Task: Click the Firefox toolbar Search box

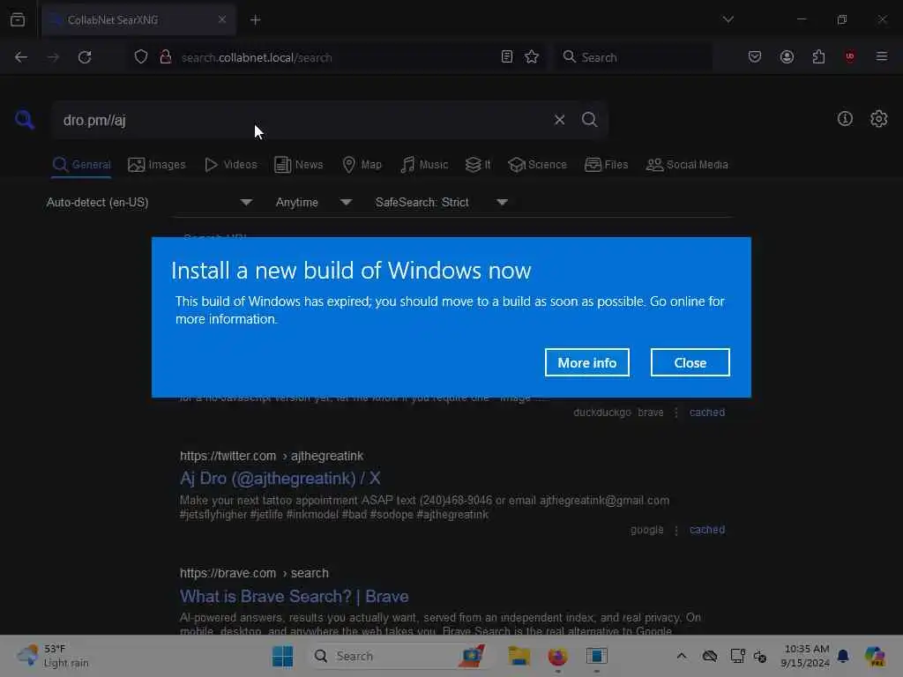Action: coord(633,57)
